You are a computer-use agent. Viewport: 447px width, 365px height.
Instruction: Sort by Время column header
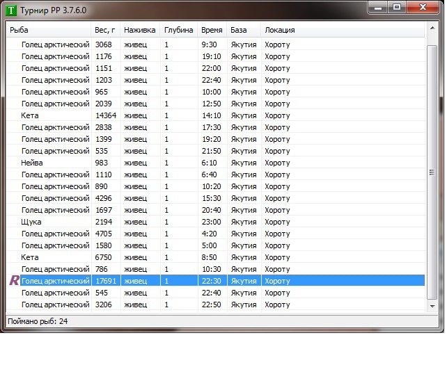point(212,30)
